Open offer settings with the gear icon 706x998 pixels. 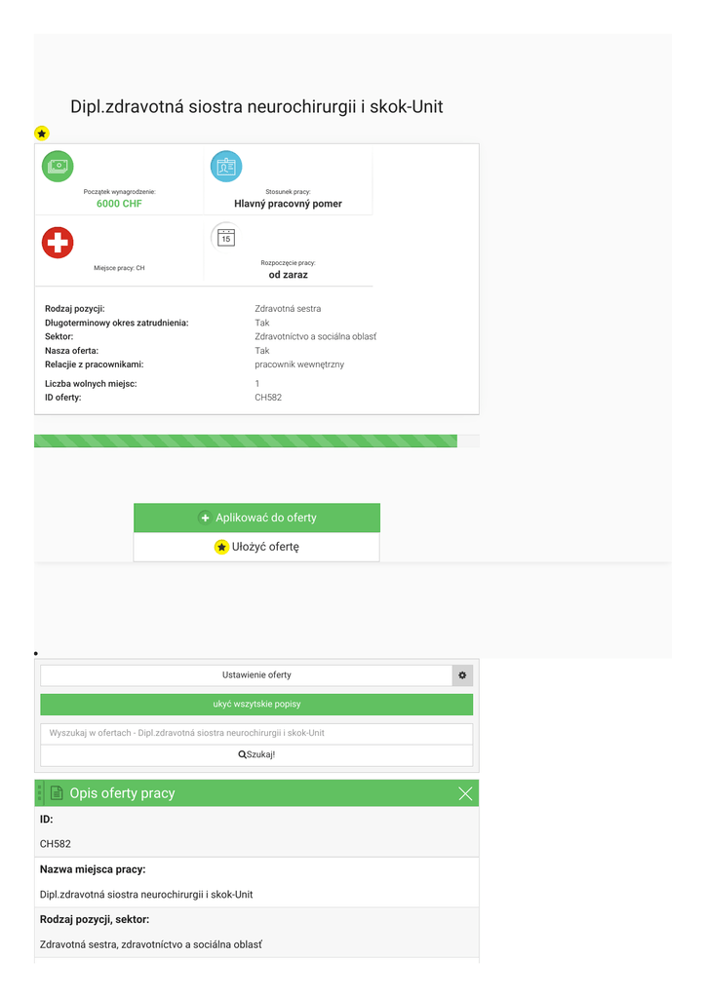point(462,675)
